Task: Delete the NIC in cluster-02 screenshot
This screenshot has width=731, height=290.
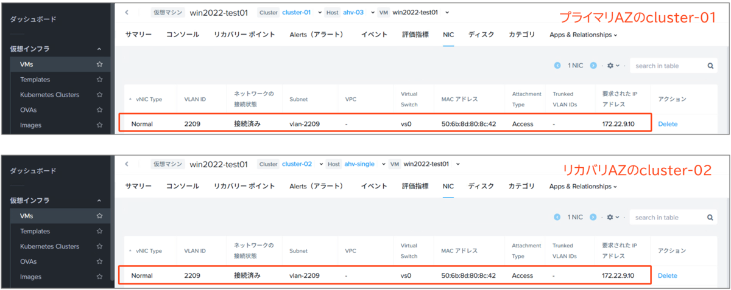Action: [x=668, y=275]
